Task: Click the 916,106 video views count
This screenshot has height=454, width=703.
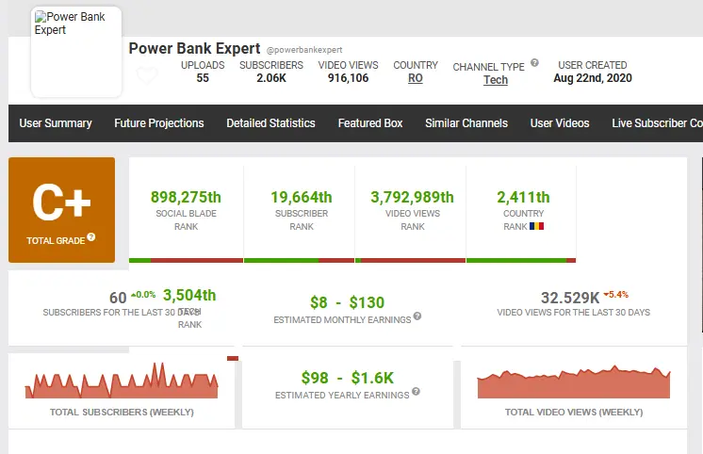Action: [x=348, y=78]
